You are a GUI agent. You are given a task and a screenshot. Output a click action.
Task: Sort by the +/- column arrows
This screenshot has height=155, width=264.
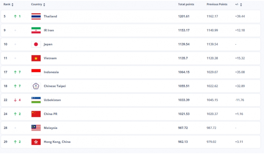tap(241, 5)
